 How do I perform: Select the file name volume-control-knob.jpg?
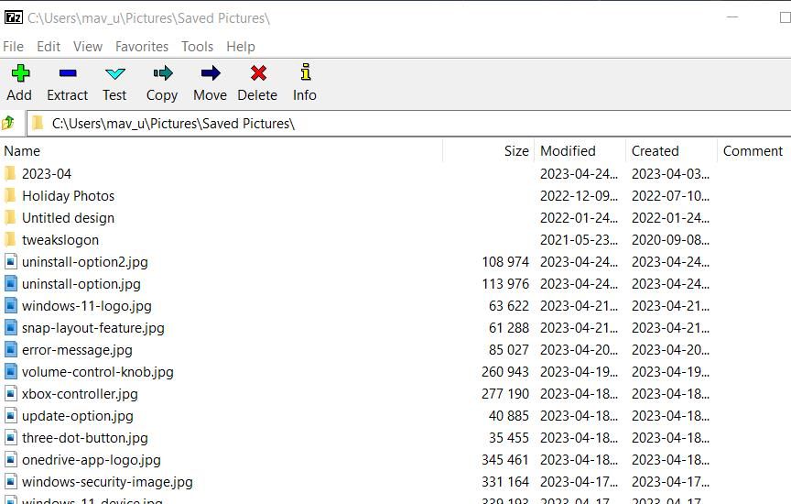pyautogui.click(x=98, y=372)
